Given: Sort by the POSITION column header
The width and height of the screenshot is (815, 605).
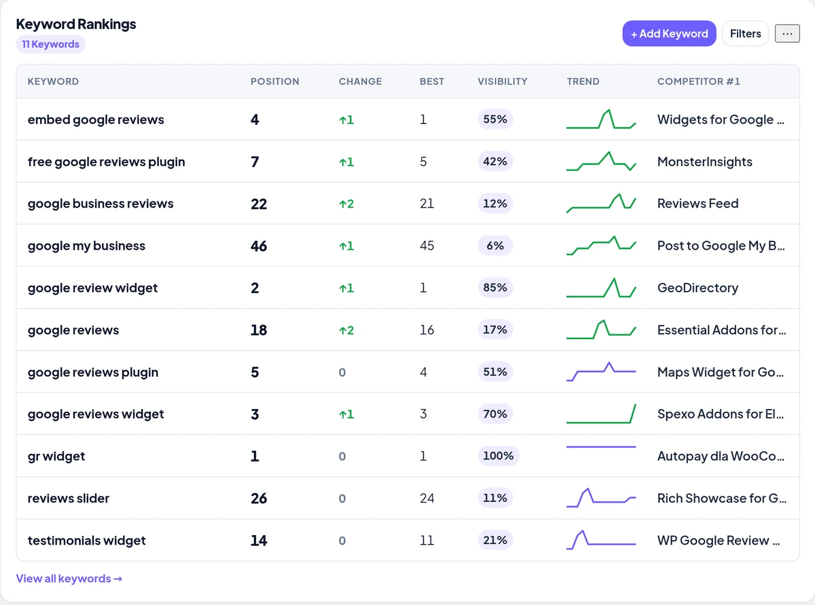Looking at the screenshot, I should click(x=275, y=81).
